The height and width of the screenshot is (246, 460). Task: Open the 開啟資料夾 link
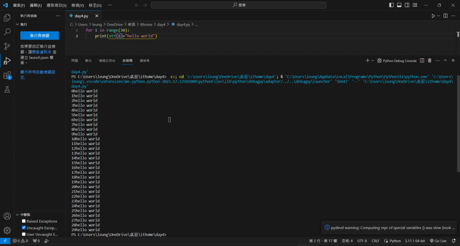point(42,52)
